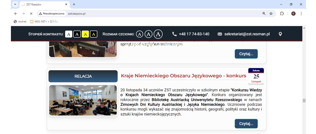
Task: Bookmark this page with star icon
Action: point(271,14)
